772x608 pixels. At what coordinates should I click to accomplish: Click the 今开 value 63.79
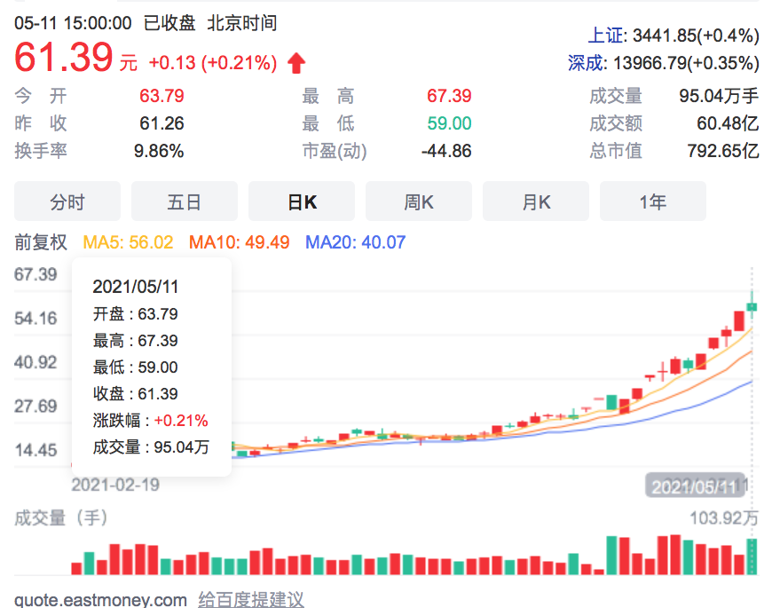(x=161, y=96)
